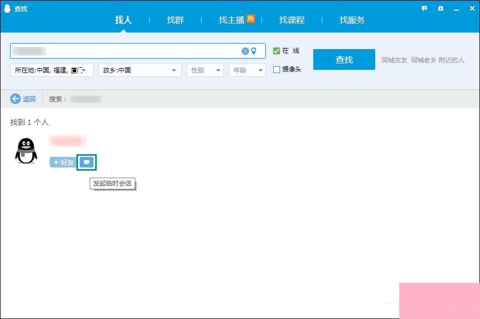Click the 返回 link
This screenshot has height=319, width=480.
point(29,99)
